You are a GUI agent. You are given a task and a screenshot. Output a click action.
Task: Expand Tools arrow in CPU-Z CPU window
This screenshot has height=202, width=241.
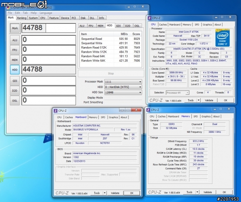198,100
